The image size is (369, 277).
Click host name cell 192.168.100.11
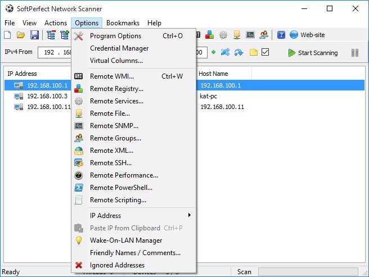point(222,107)
